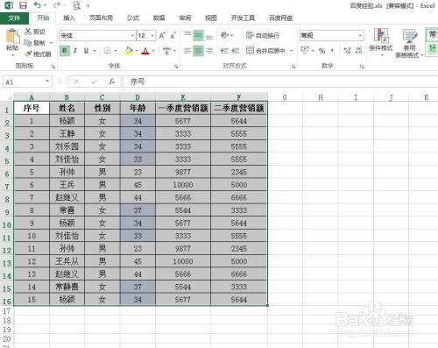Toggle Align Right for cells
Image resolution: width=438 pixels, height=348 pixels.
(x=209, y=51)
